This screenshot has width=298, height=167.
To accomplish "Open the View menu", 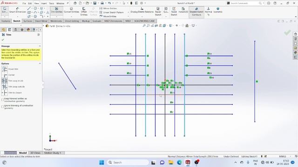I will tap(36, 3).
